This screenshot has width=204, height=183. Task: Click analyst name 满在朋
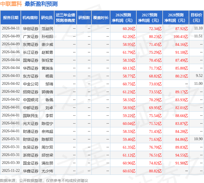coord(47,163)
